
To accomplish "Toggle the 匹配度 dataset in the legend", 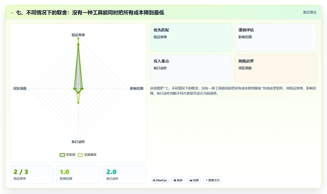I will [x=68, y=155].
